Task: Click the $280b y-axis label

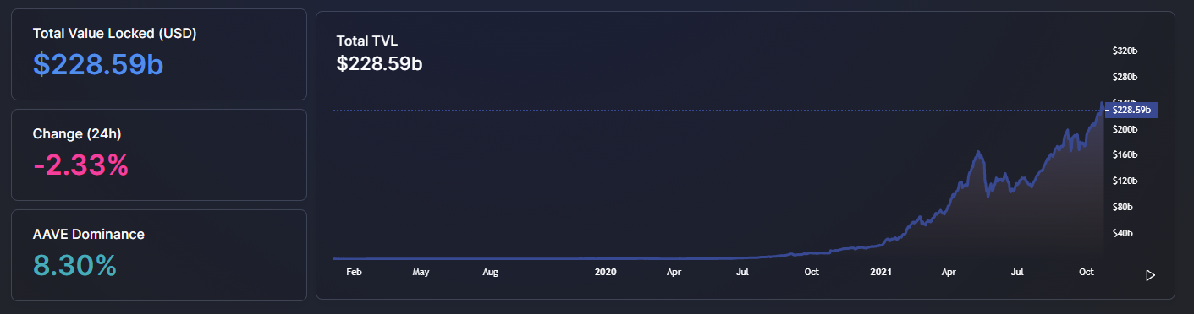Action: tap(1125, 77)
